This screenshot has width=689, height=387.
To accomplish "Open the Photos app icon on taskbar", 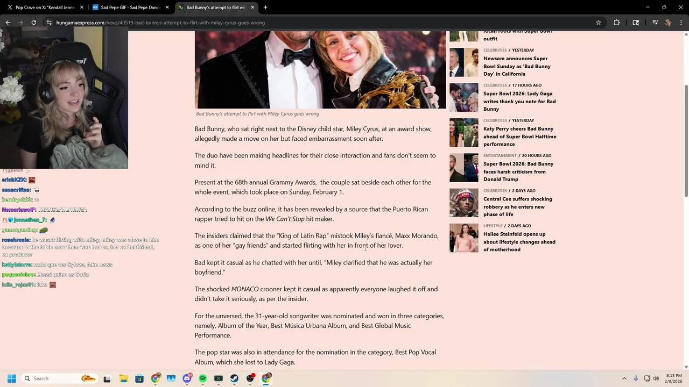I will 171,378.
